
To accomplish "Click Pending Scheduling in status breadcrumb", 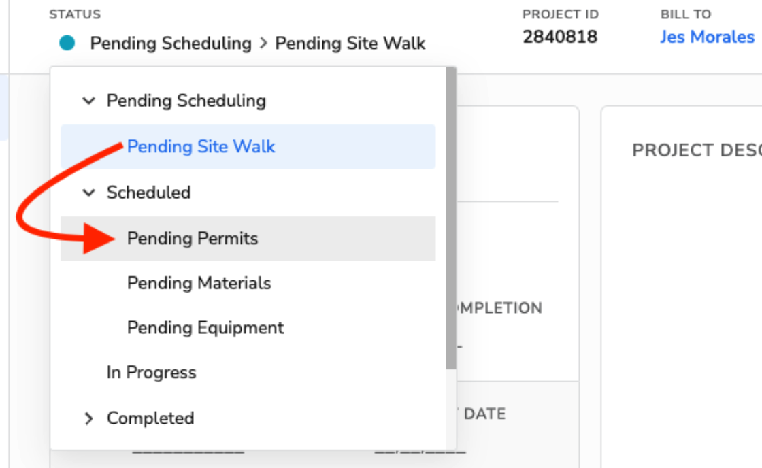I will [x=171, y=44].
